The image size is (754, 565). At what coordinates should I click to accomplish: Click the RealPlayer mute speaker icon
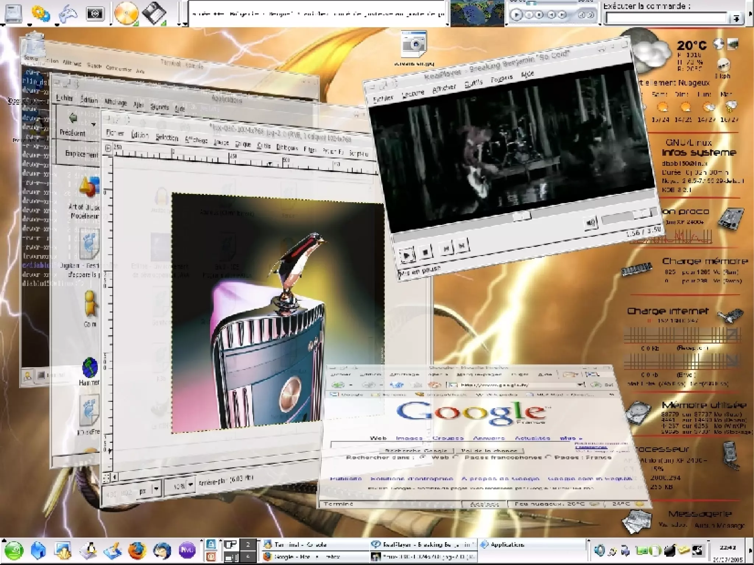pos(591,223)
